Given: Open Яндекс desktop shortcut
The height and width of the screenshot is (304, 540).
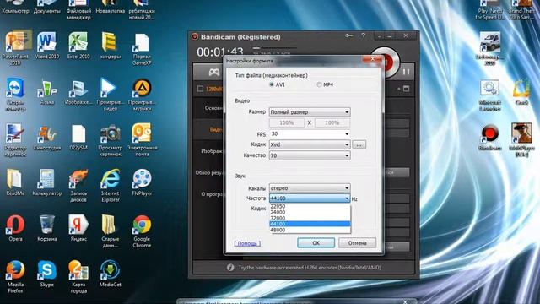Looking at the screenshot, I should (x=78, y=228).
